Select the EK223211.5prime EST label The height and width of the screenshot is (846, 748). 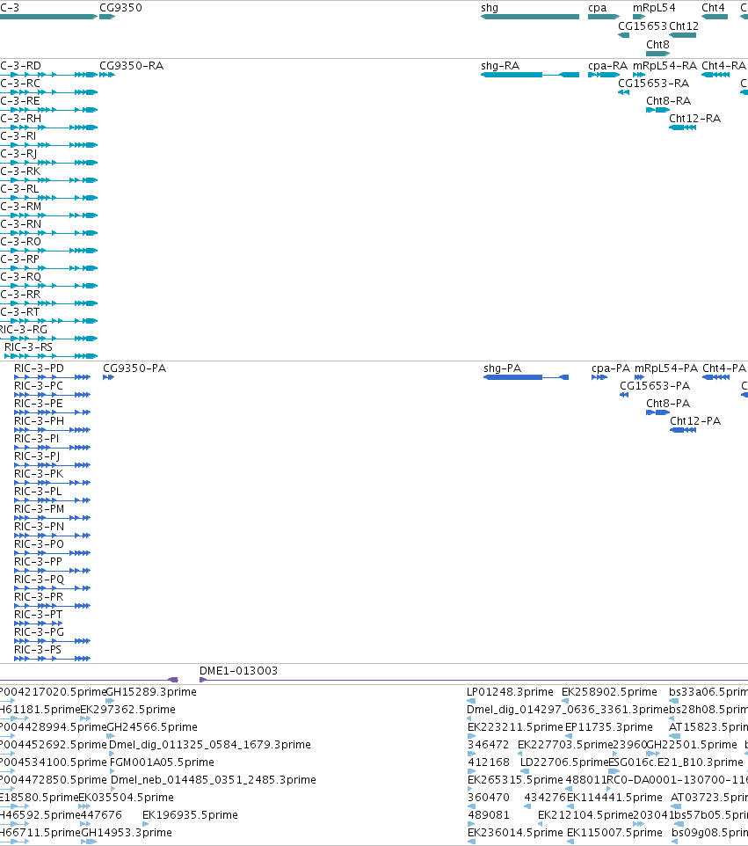516,726
